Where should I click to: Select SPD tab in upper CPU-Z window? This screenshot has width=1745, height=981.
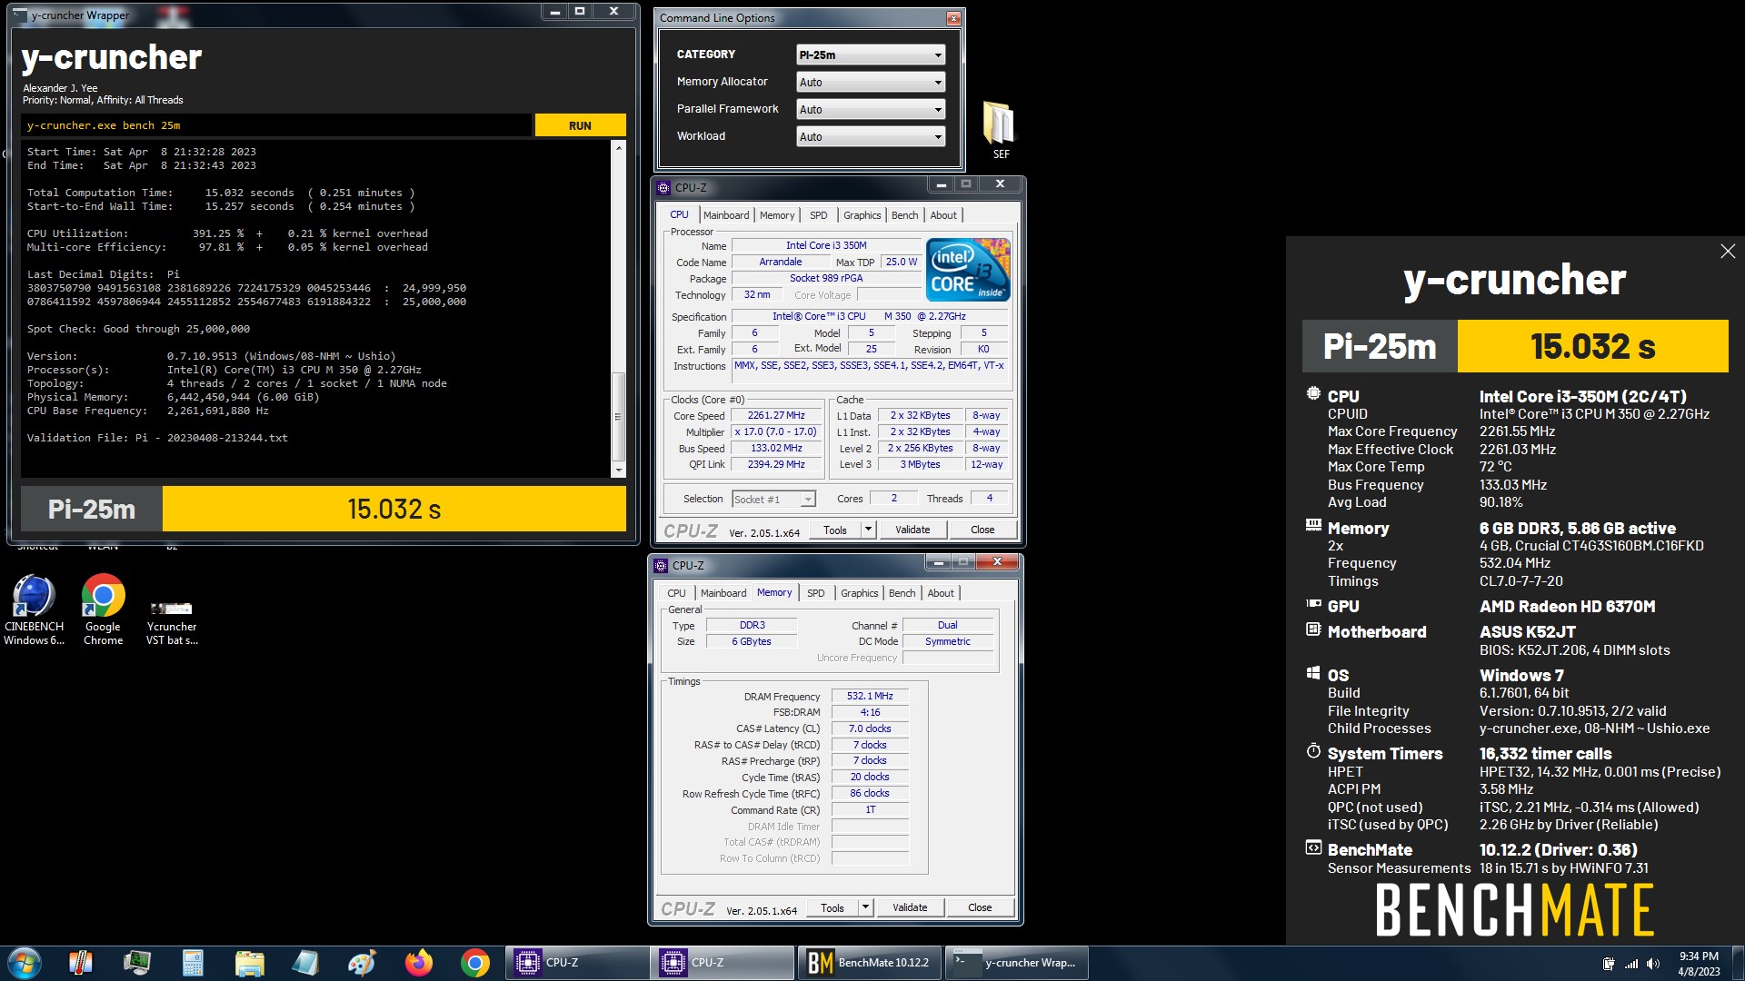tap(819, 215)
